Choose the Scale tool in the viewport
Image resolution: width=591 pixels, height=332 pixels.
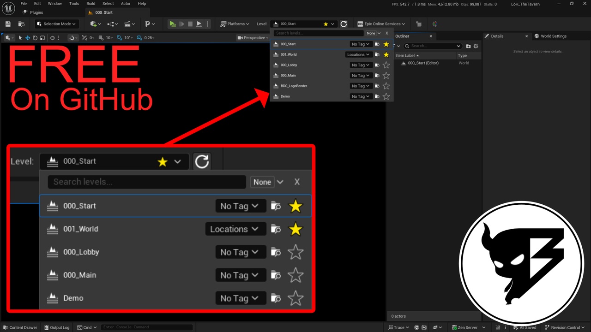click(x=42, y=38)
